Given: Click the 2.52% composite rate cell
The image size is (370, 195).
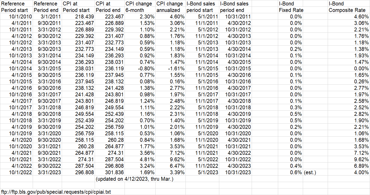Looking at the screenshot, I should [349, 107].
